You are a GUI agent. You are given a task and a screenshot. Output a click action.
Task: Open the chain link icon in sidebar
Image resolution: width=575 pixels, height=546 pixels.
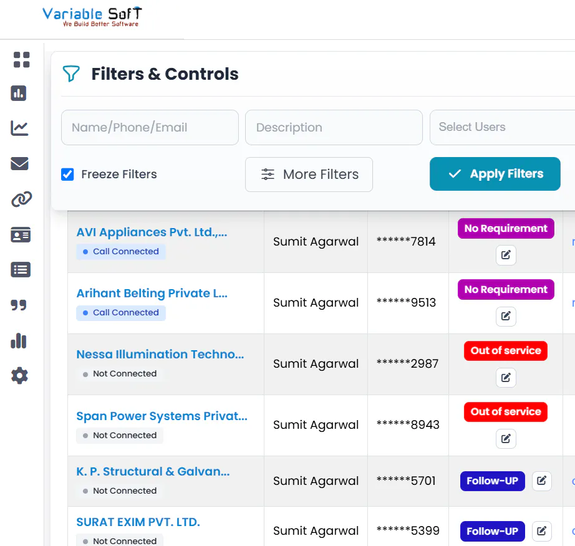[x=22, y=199]
